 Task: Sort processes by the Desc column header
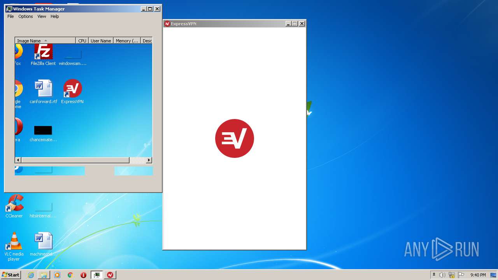(x=147, y=40)
